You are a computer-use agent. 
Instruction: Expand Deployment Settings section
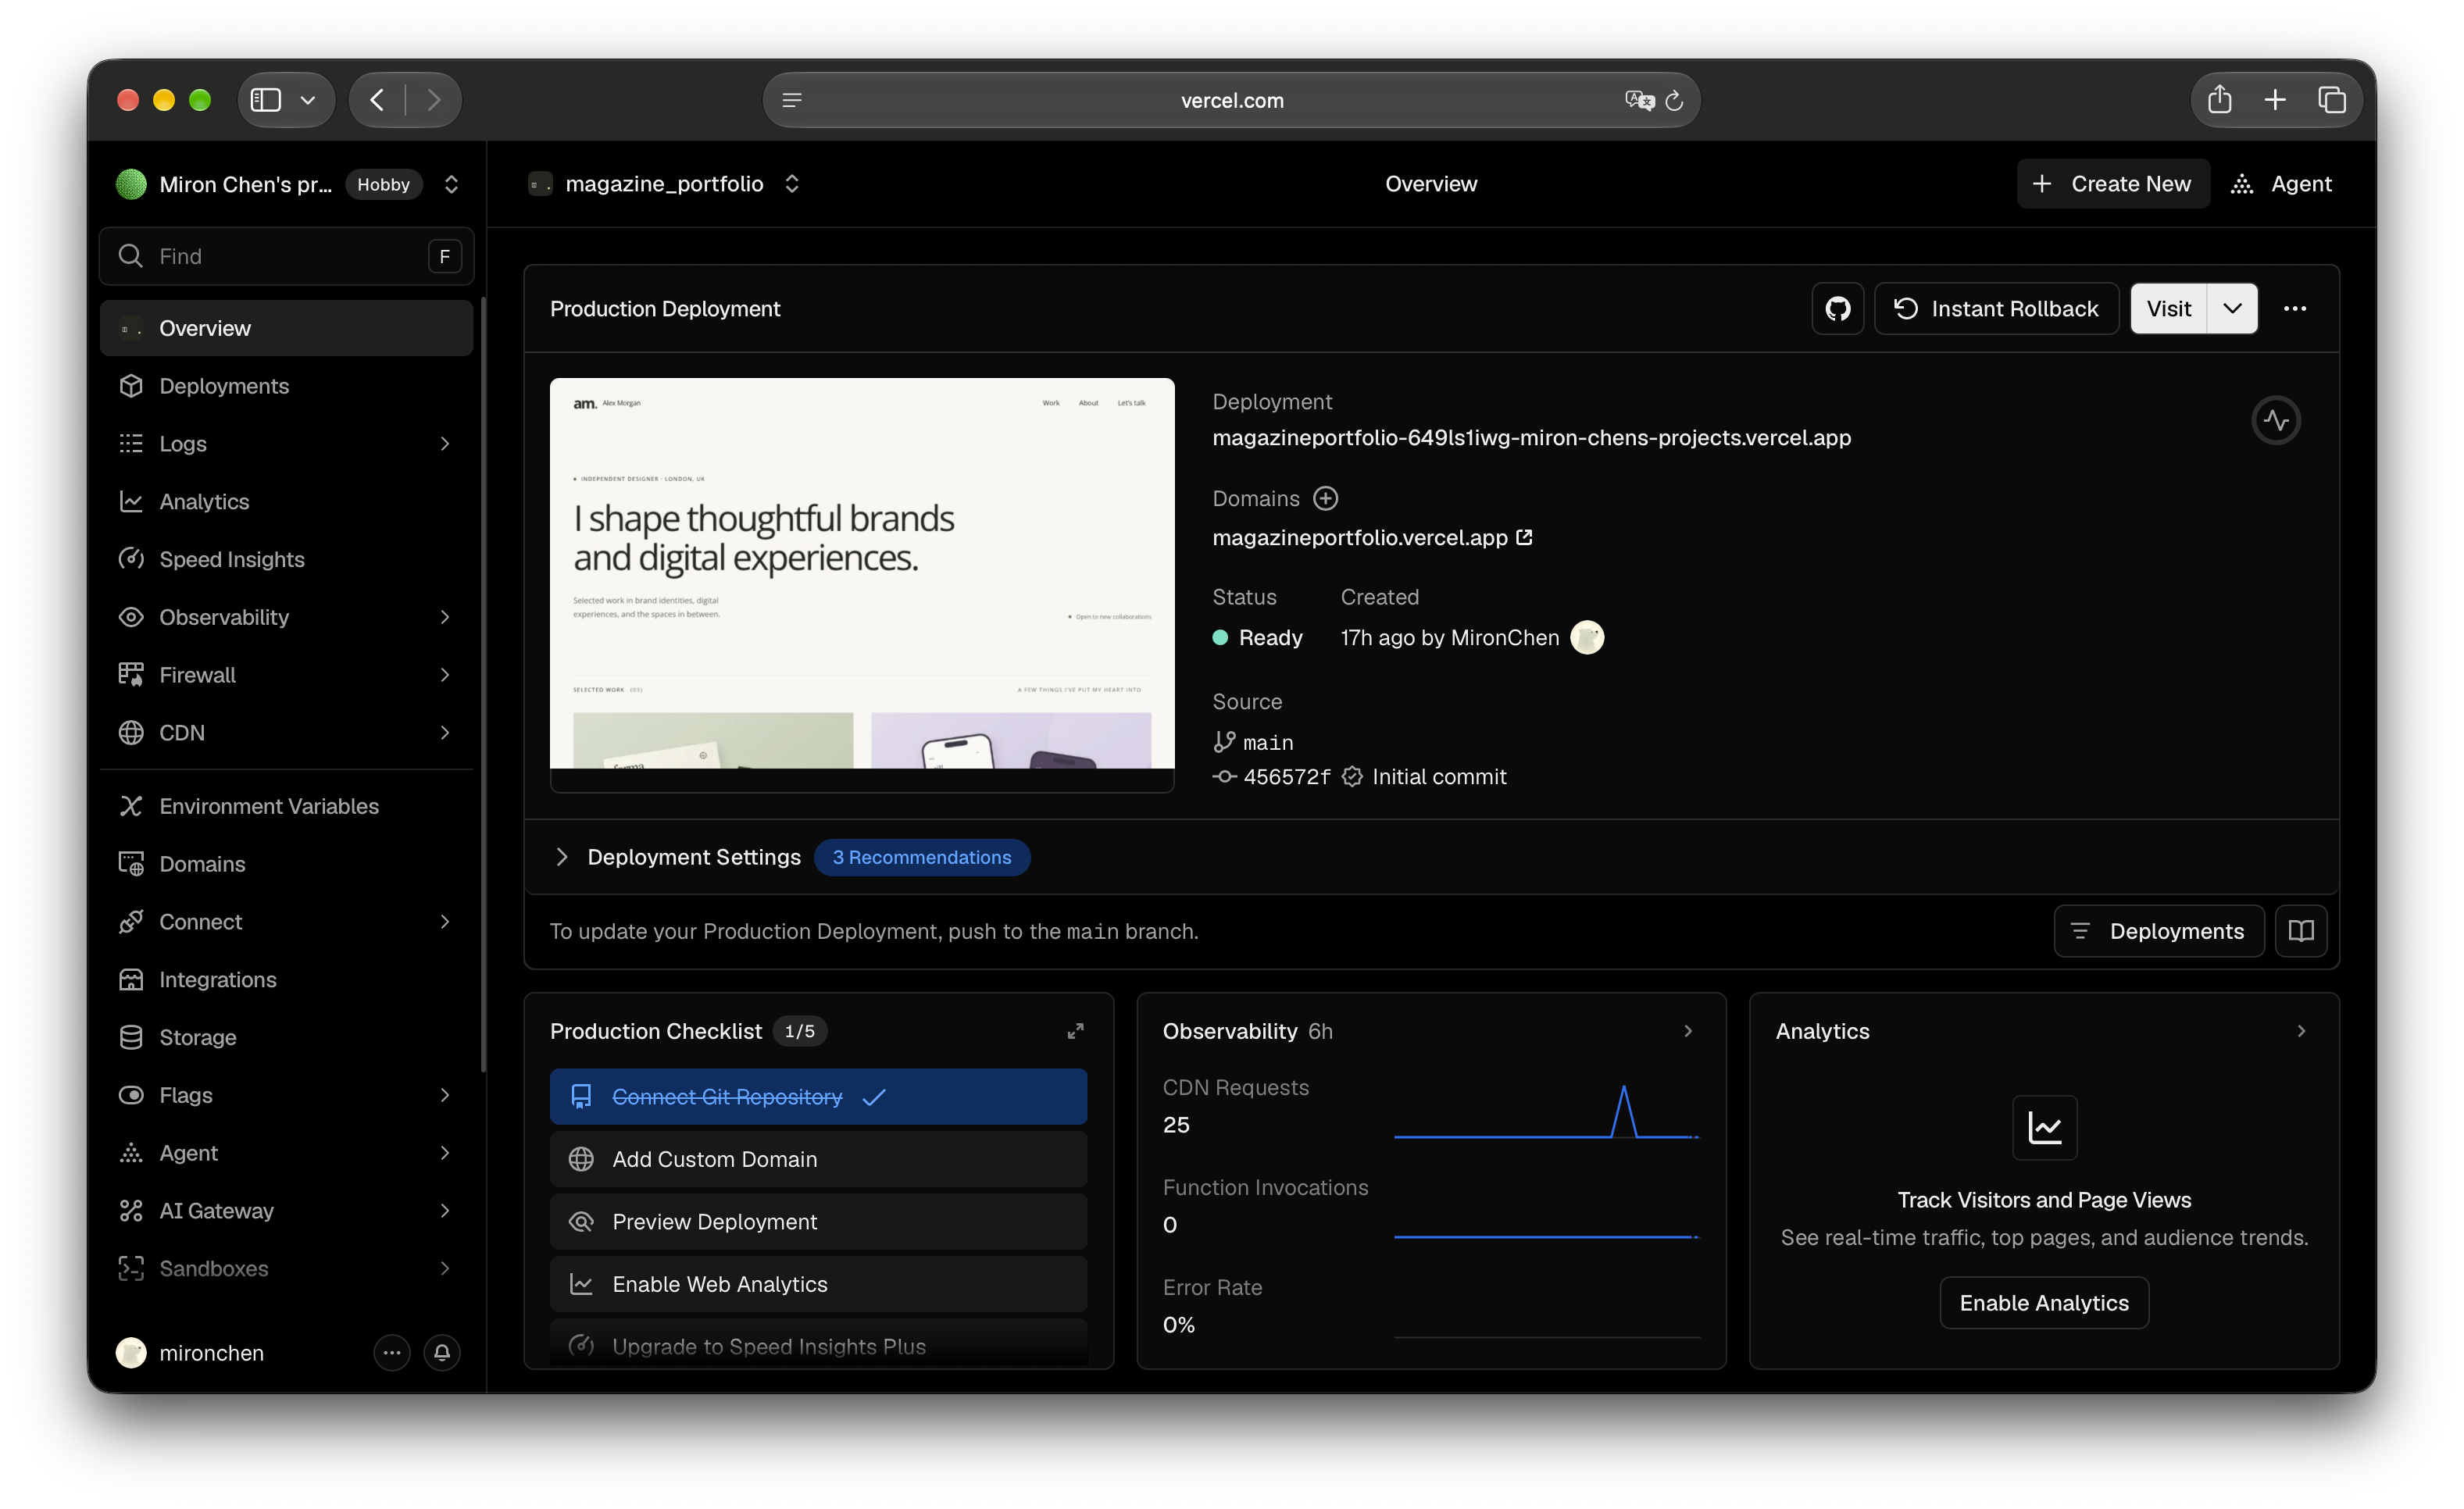[x=561, y=858]
